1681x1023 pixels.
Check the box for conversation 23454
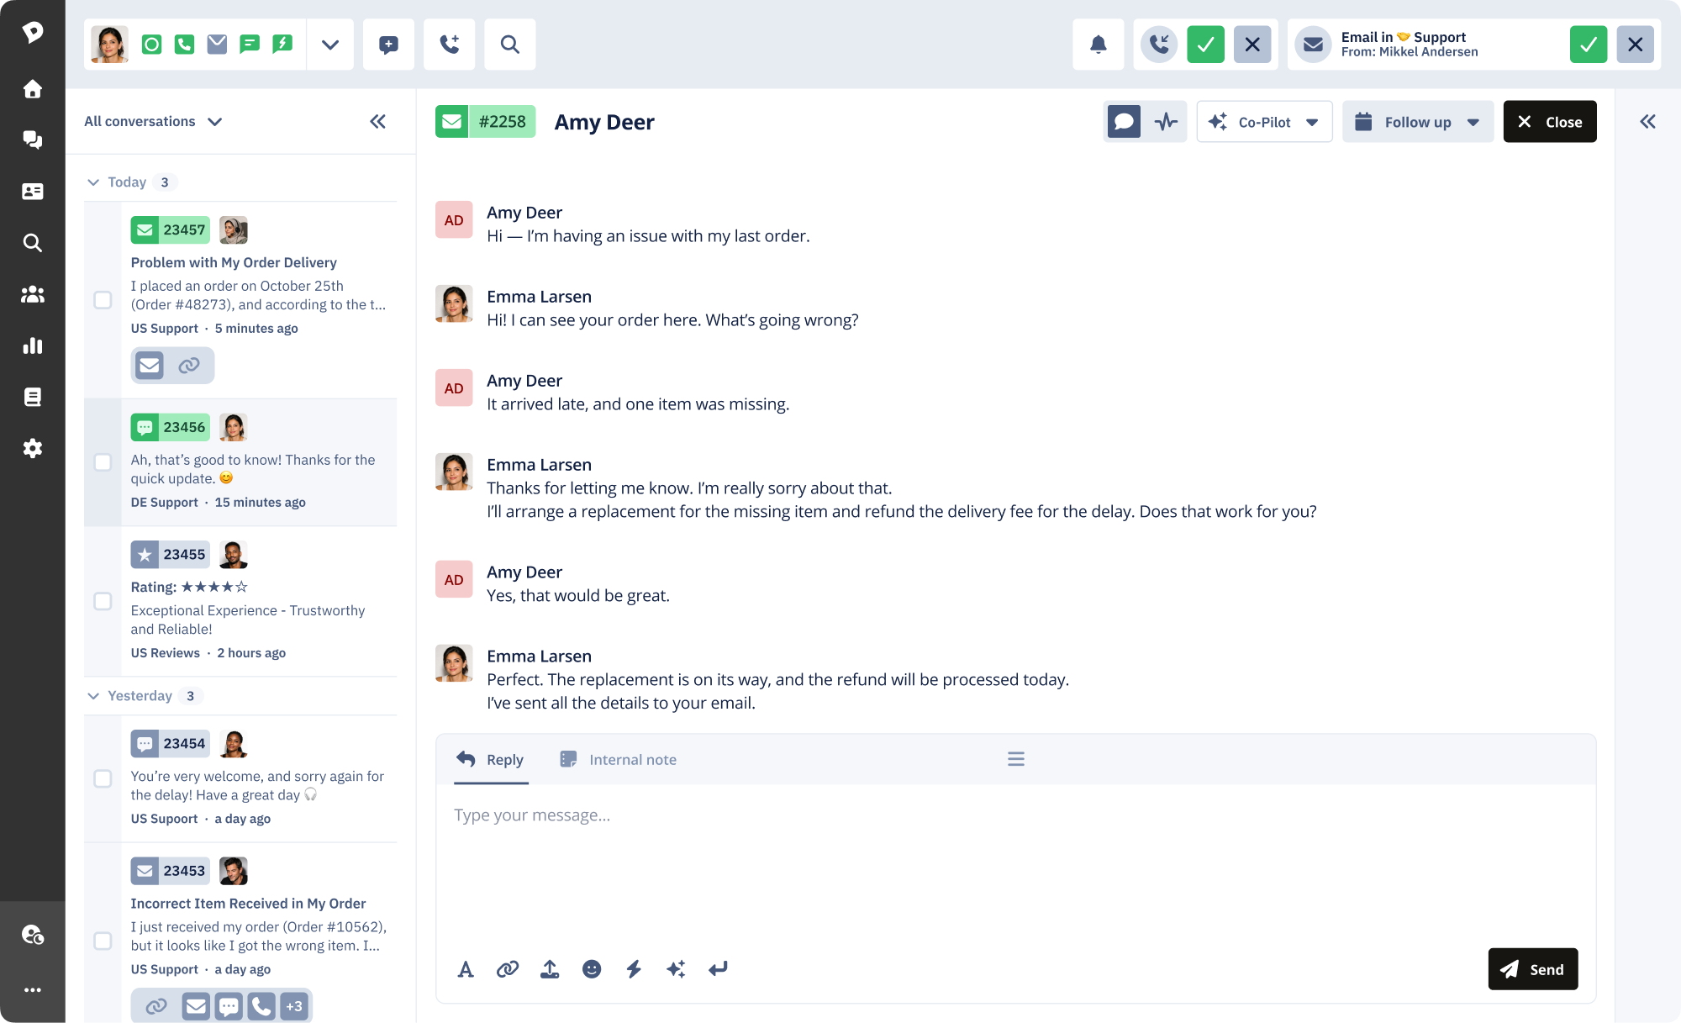click(103, 778)
